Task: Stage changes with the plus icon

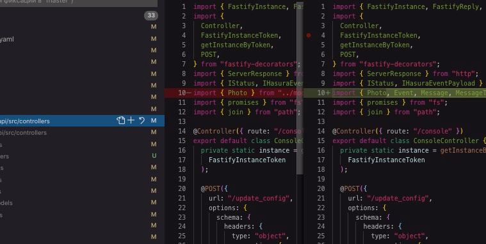Action: (131, 121)
